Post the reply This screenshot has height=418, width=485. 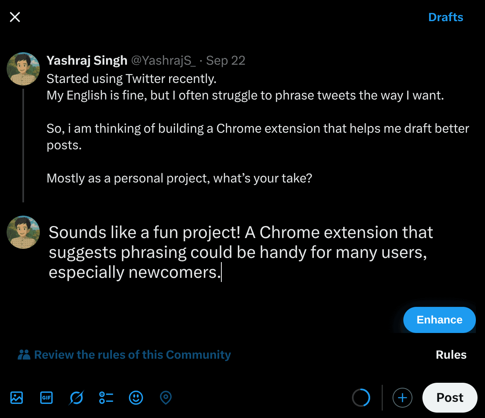(x=450, y=398)
